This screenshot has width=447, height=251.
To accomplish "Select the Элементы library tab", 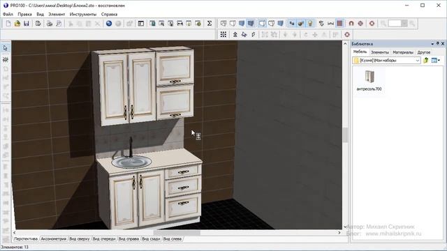I will [x=380, y=52].
